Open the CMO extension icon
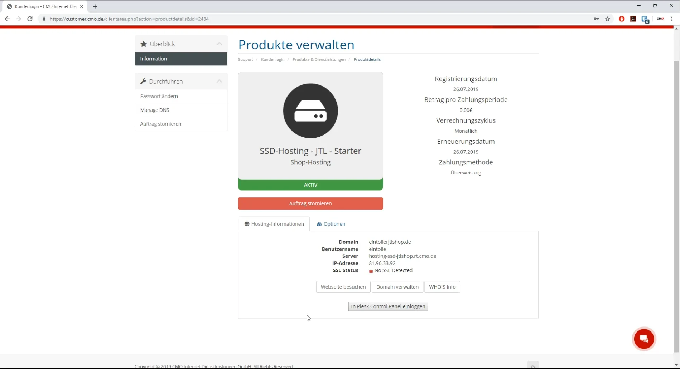The height and width of the screenshot is (369, 680). tap(660, 19)
